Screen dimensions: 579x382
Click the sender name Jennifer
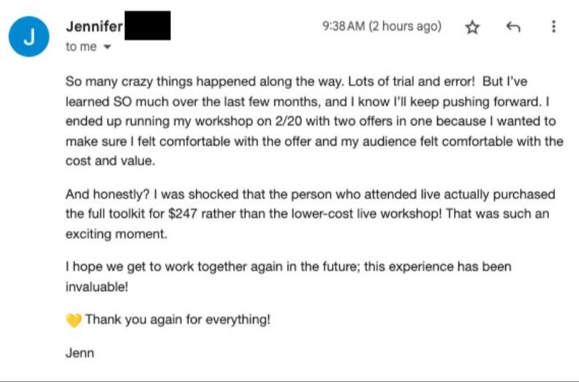(94, 26)
